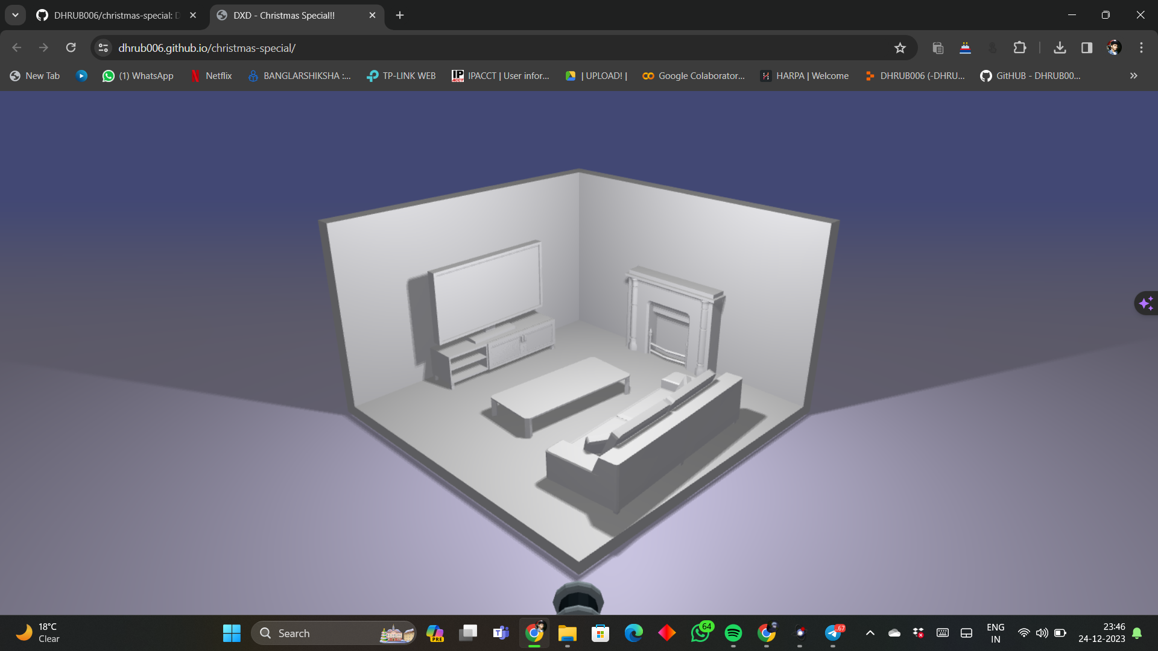Show hidden system tray icons
The height and width of the screenshot is (651, 1158).
870,633
